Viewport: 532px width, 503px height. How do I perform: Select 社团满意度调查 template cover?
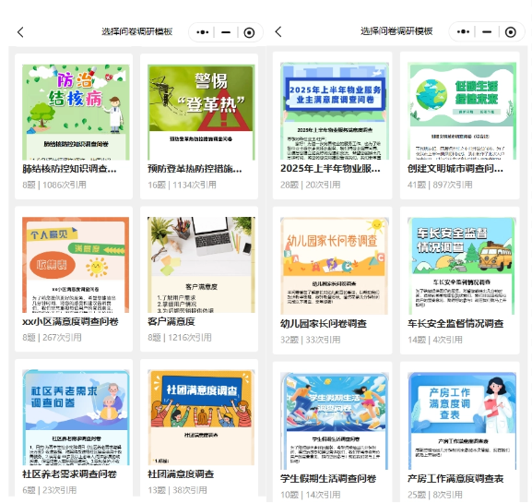pyautogui.click(x=201, y=417)
